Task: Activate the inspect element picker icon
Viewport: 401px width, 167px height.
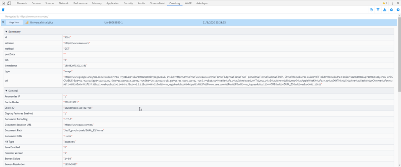Action: click(x=4, y=3)
